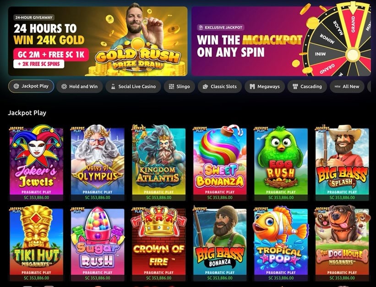Click the Megaways M icon

point(252,87)
